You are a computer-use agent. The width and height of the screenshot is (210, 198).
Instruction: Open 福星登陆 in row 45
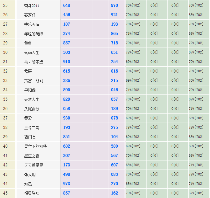point(31,193)
